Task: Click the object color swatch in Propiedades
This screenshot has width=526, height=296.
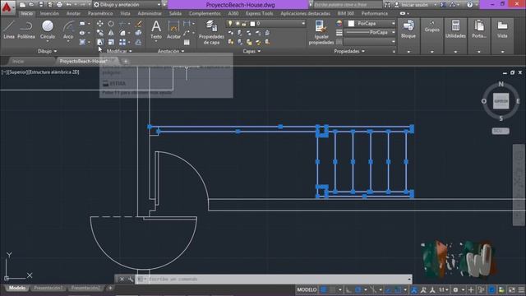Action: click(x=339, y=24)
